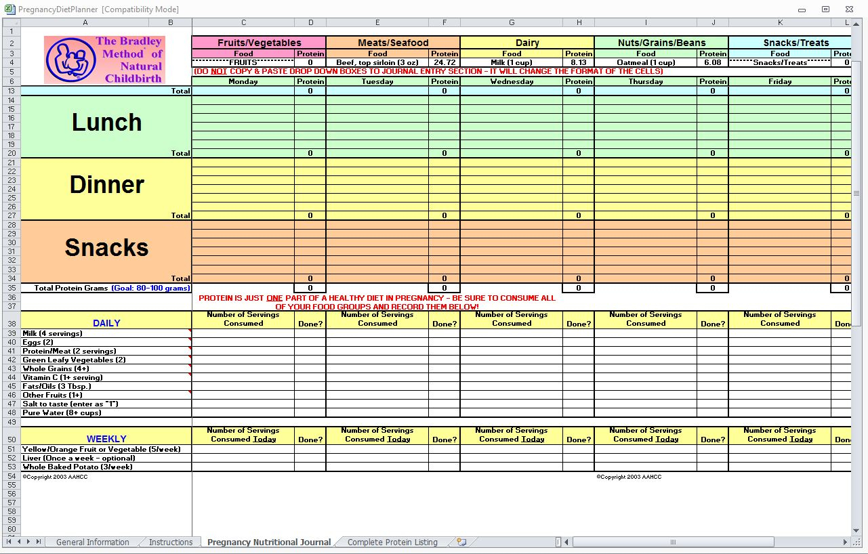
Task: Select the Friday day header cell
Action: [780, 81]
